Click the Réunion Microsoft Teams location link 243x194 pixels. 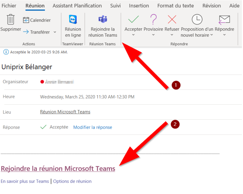click(x=65, y=112)
